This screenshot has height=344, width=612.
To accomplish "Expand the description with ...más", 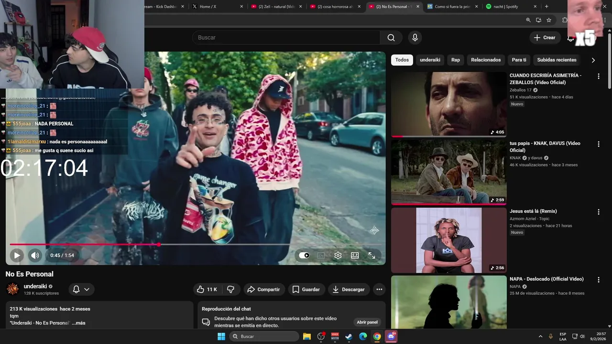I will pos(79,323).
